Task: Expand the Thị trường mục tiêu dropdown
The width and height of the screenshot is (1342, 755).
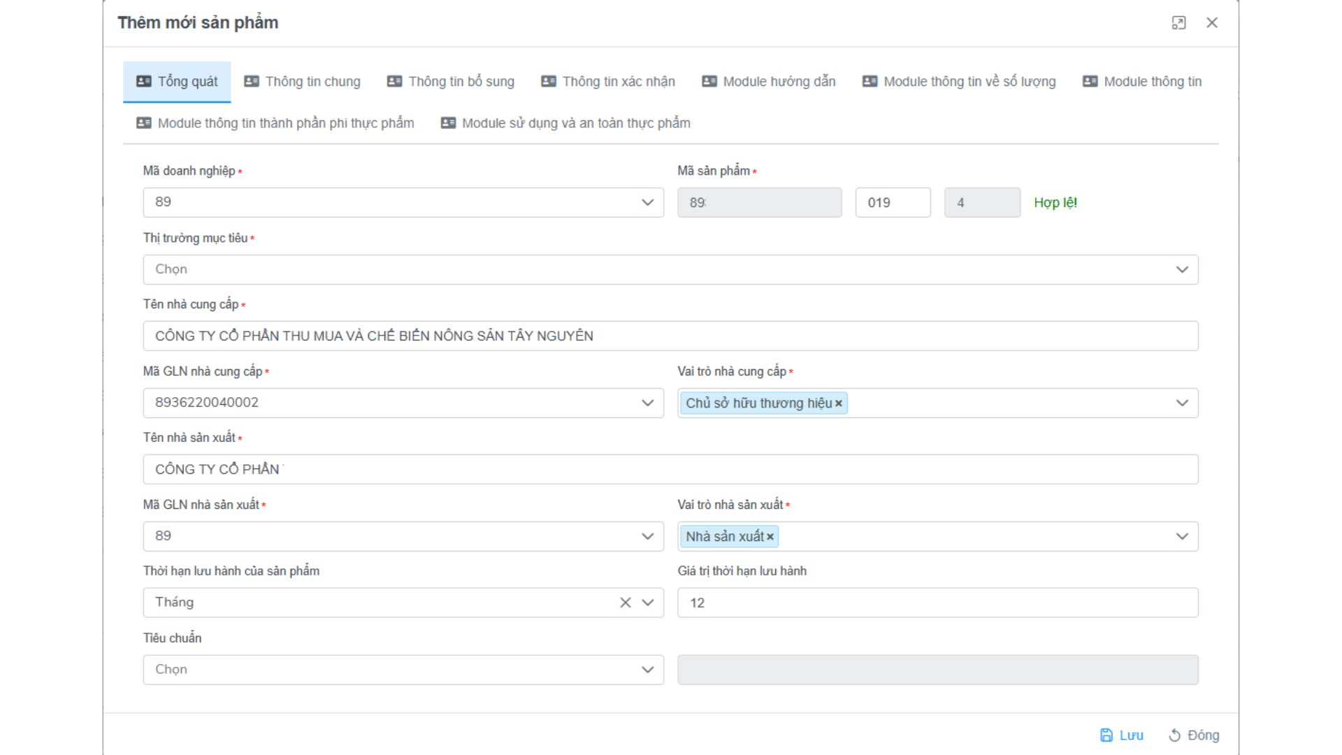Action: tap(1182, 270)
